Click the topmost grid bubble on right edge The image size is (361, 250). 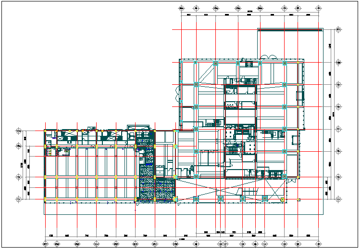(x=338, y=30)
